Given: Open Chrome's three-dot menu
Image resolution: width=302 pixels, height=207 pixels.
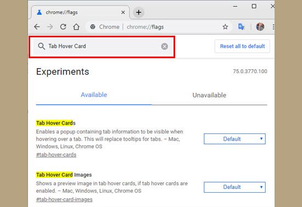Looking at the screenshot, I should [x=273, y=27].
